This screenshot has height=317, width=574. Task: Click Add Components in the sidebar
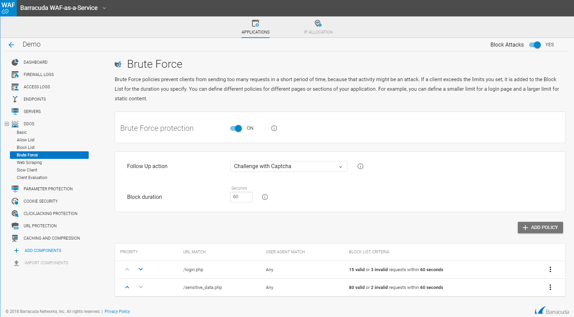tap(43, 251)
